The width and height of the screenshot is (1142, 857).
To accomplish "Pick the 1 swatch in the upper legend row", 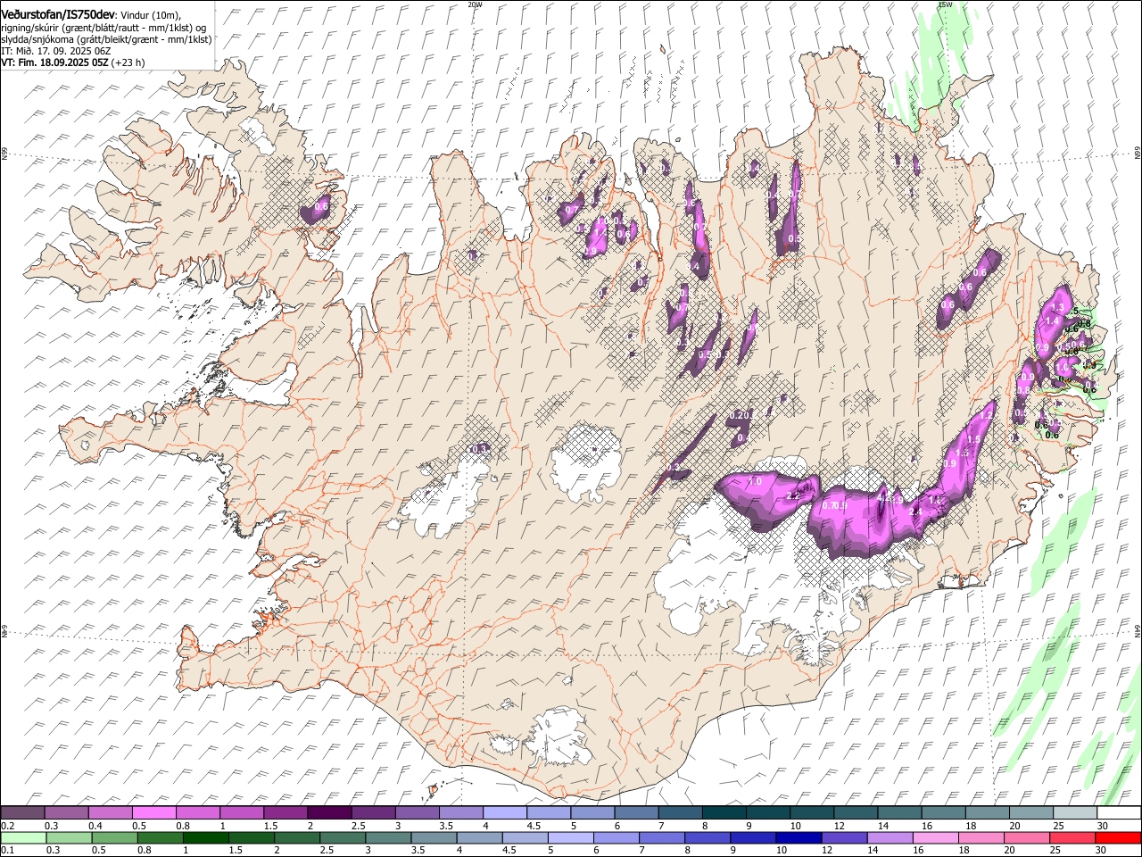I will [x=242, y=813].
